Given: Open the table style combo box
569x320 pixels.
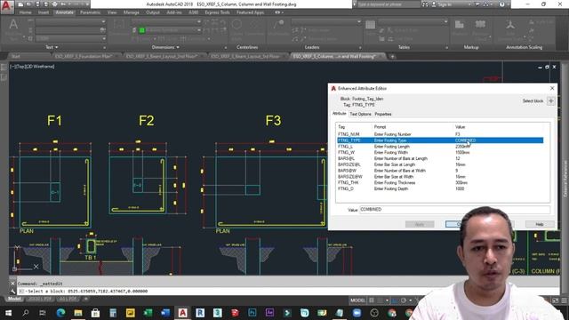Looking at the screenshot, I should click(413, 21).
